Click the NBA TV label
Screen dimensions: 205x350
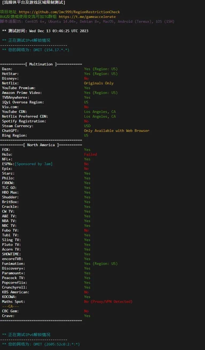tap(9, 221)
